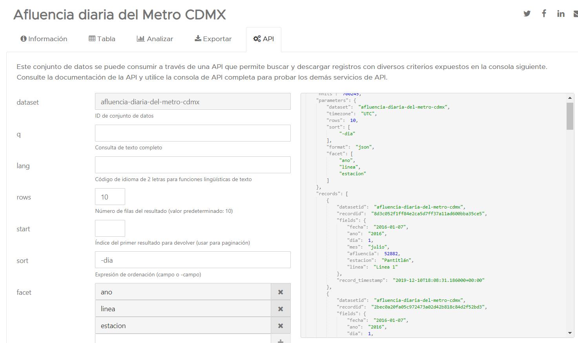Share dataset via email icon

[576, 14]
